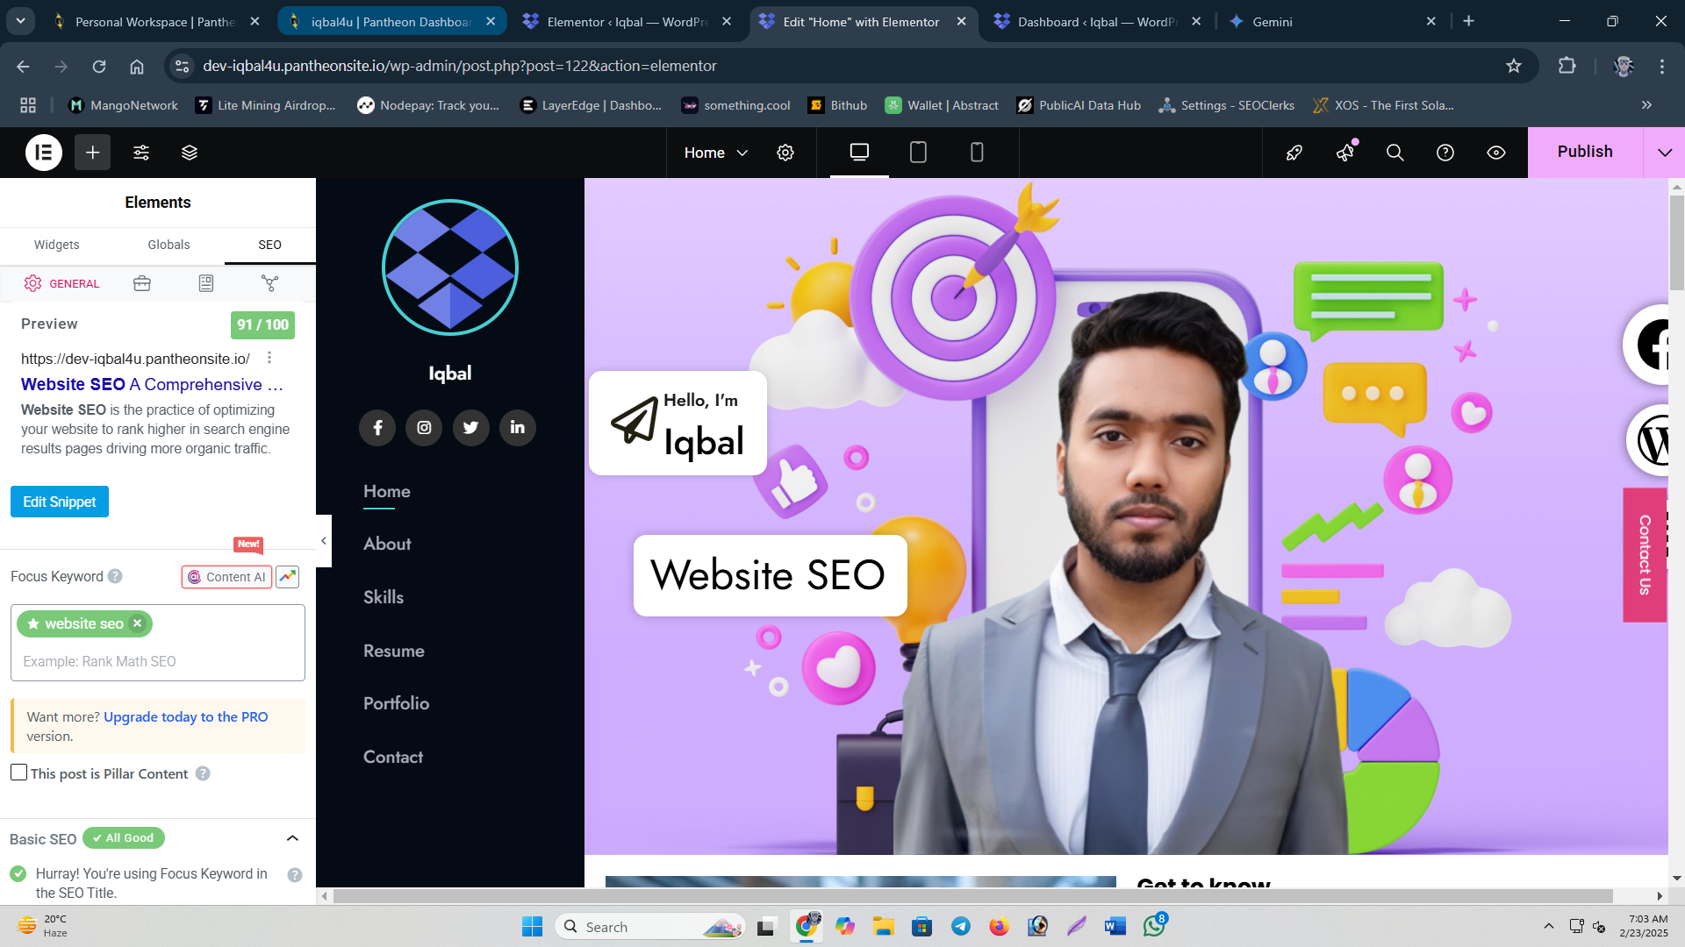Viewport: 1685px width, 947px height.
Task: Open 'Upgrade today to the PRO' link
Action: (185, 716)
